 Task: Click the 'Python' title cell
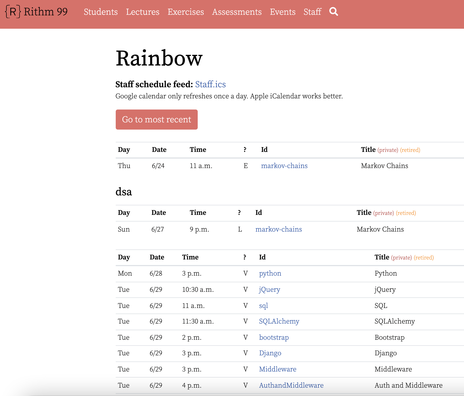coord(386,273)
